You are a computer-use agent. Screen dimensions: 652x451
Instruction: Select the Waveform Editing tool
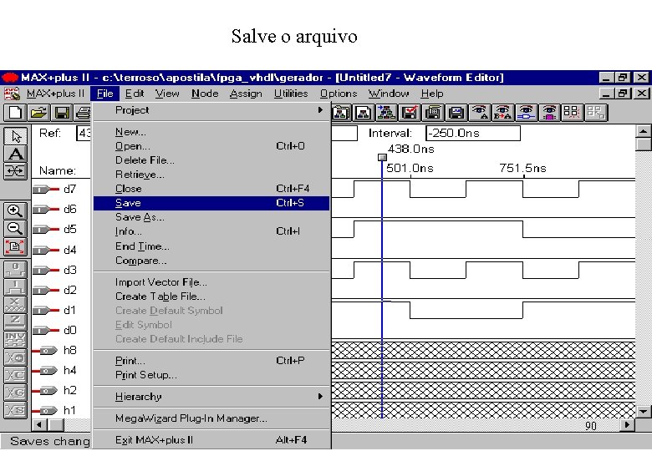15,171
